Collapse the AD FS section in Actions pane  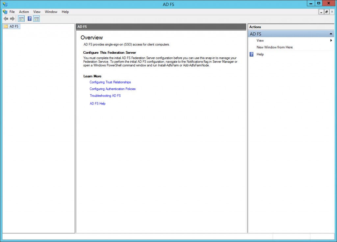point(331,34)
